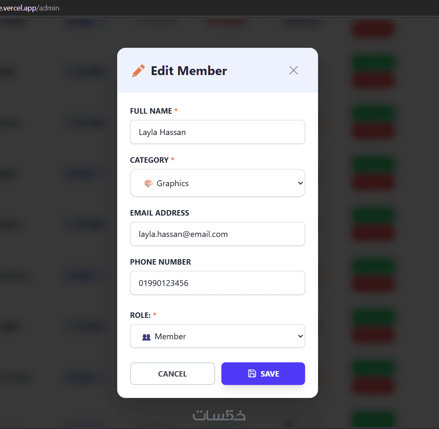Click the floppy disk icon on Save
439x429 pixels.
pyautogui.click(x=252, y=374)
